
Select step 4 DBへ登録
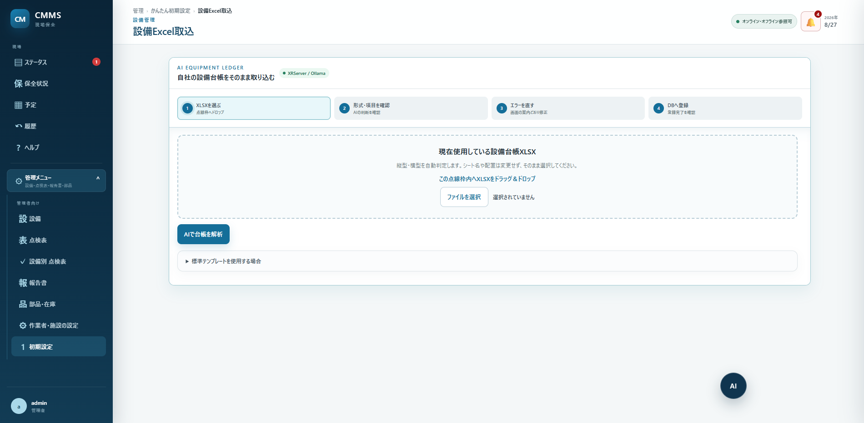[725, 108]
